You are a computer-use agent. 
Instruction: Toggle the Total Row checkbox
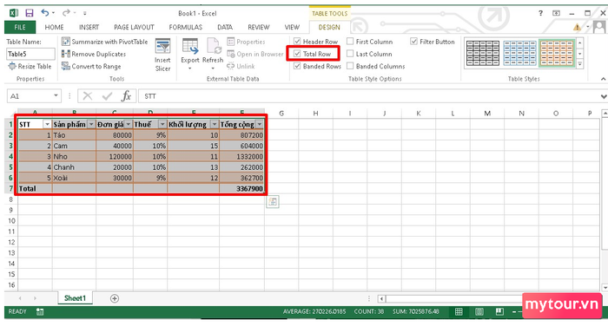coord(297,54)
